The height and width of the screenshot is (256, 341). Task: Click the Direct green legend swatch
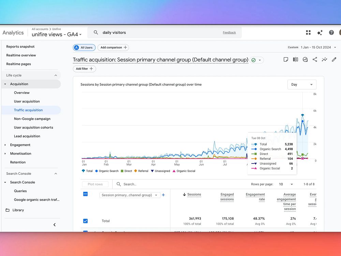[x=122, y=171]
